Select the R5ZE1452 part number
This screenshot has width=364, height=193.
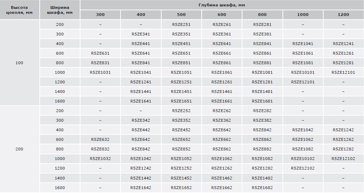click(181, 178)
